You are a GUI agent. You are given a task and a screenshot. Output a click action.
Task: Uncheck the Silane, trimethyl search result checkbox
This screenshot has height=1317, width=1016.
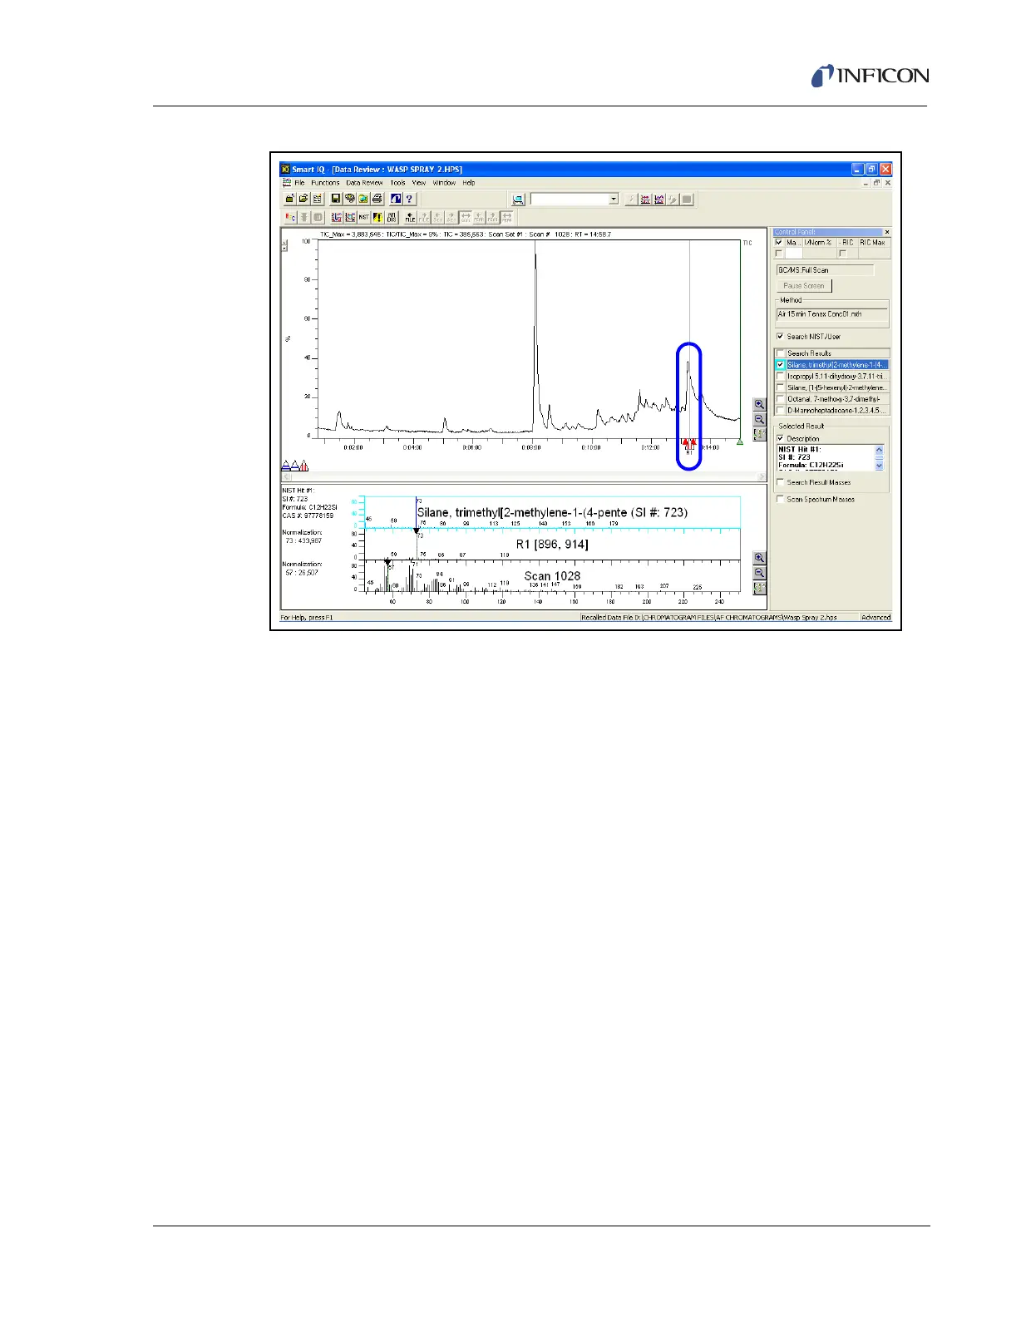780,365
